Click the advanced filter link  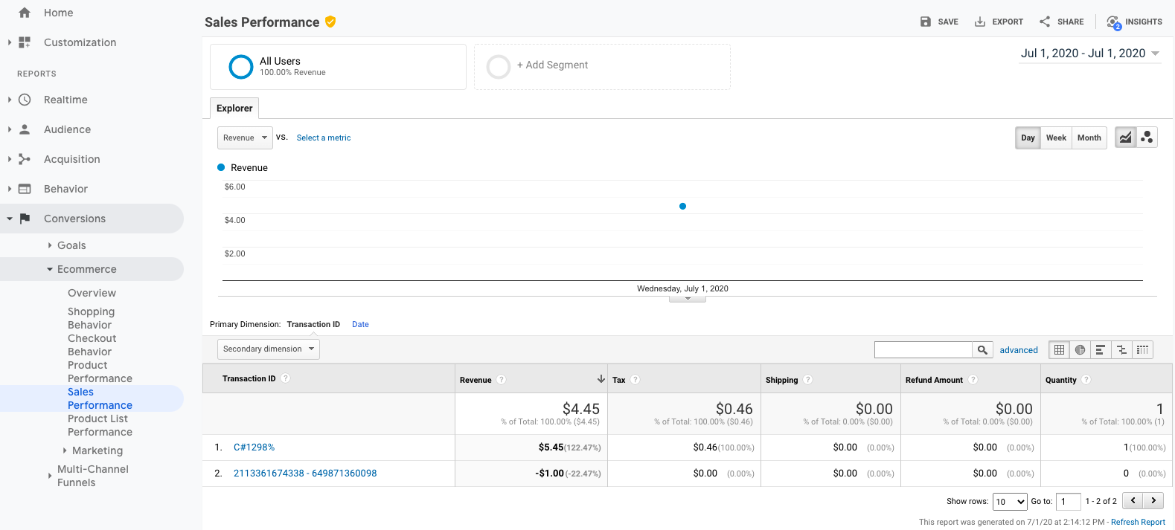1019,350
